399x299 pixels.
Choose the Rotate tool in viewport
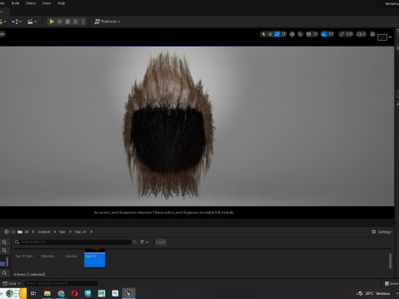277,34
